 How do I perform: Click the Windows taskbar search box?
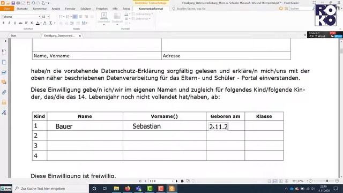tap(51, 188)
